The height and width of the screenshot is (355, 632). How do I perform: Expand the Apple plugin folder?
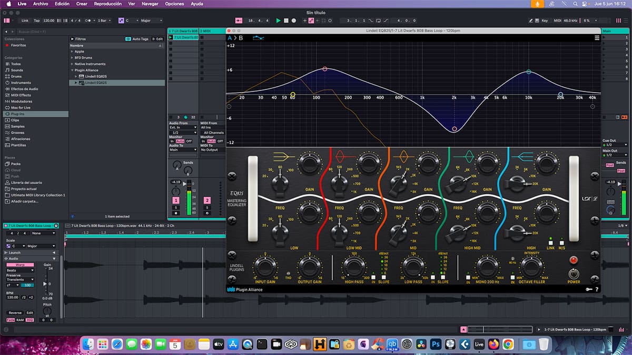click(73, 52)
